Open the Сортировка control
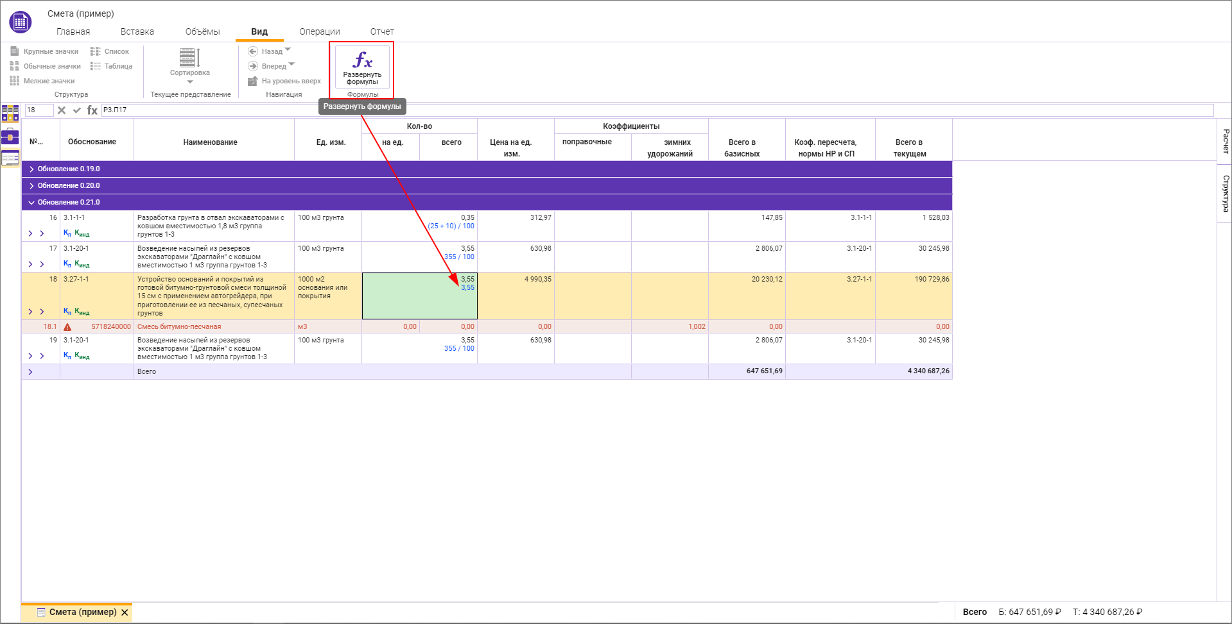The width and height of the screenshot is (1232, 624). [x=190, y=65]
